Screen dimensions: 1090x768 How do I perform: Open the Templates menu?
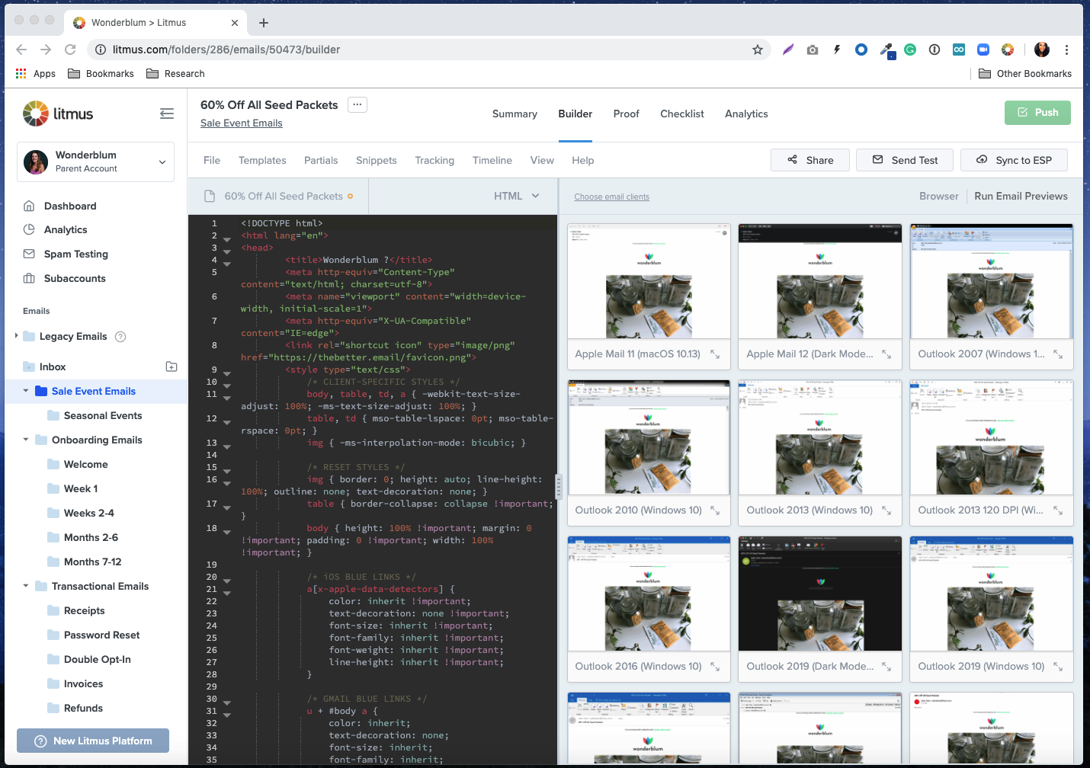click(x=262, y=160)
